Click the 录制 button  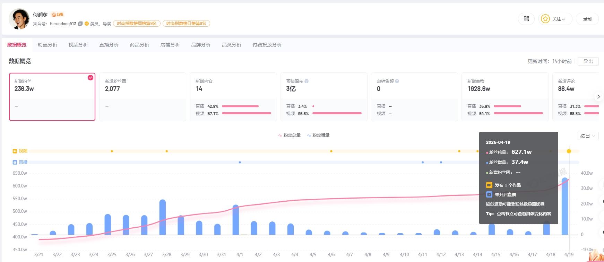coord(587,19)
